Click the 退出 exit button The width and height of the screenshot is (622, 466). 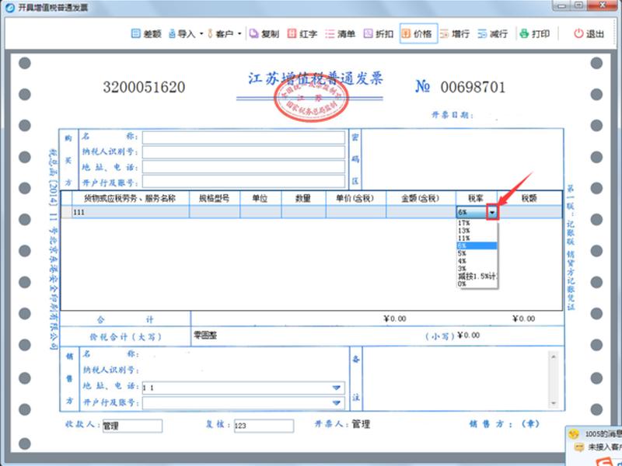(589, 33)
